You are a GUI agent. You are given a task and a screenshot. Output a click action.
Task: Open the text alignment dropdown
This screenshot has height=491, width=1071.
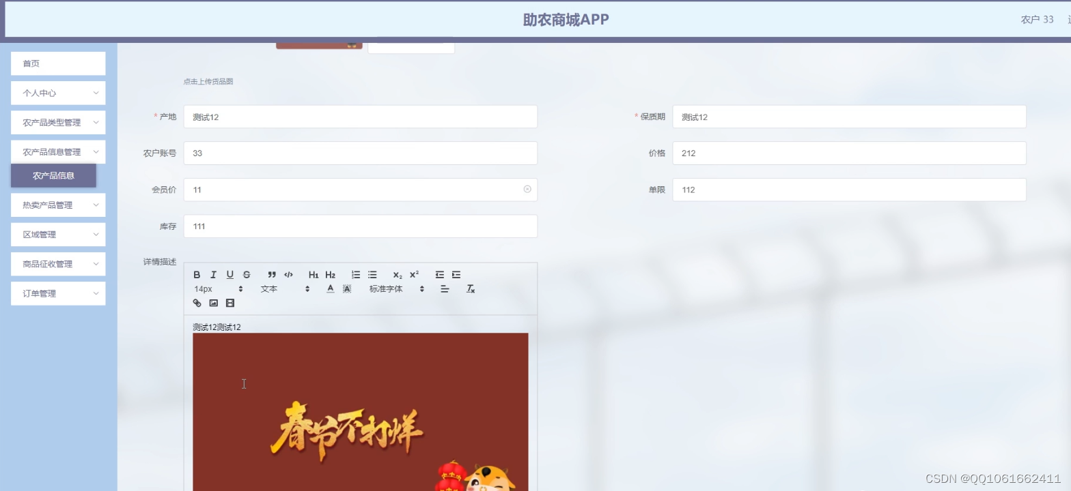point(445,289)
